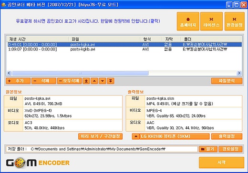The width and height of the screenshot is (248, 173).
Task: Move selected file to bottom
Action: [111, 81]
